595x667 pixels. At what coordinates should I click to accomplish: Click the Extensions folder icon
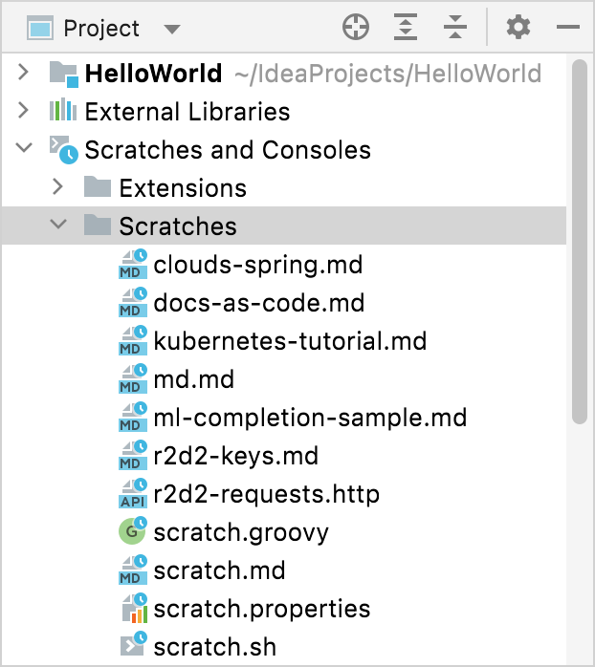(x=98, y=186)
